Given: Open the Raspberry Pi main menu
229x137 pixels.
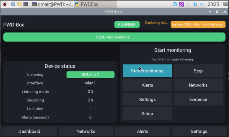Looking at the screenshot, I should pyautogui.click(x=5, y=4).
